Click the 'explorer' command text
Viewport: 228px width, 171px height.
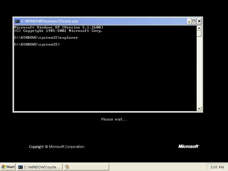tap(69, 38)
